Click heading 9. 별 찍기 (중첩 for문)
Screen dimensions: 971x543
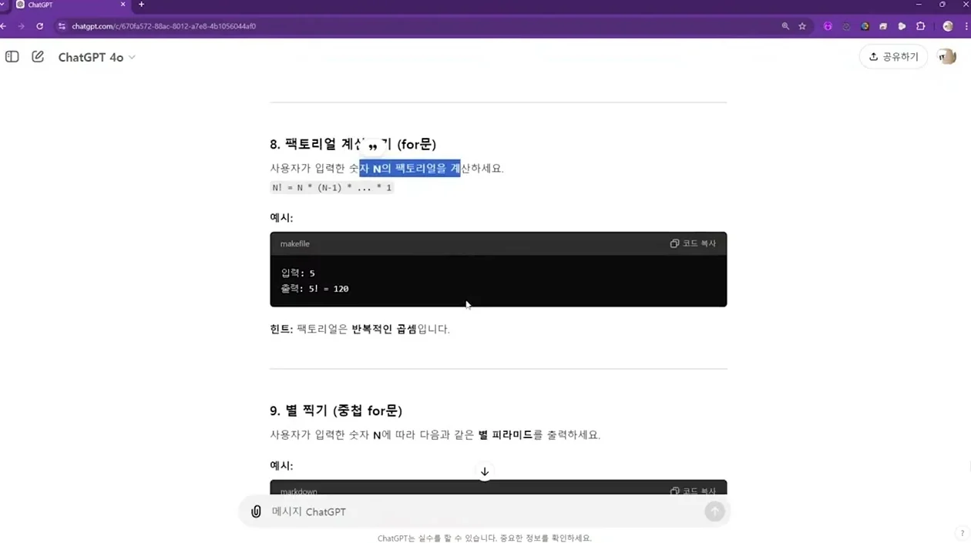click(x=336, y=411)
